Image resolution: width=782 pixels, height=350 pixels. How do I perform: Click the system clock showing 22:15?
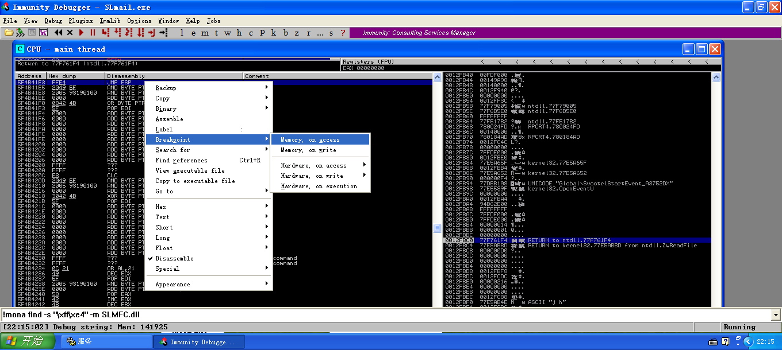766,341
